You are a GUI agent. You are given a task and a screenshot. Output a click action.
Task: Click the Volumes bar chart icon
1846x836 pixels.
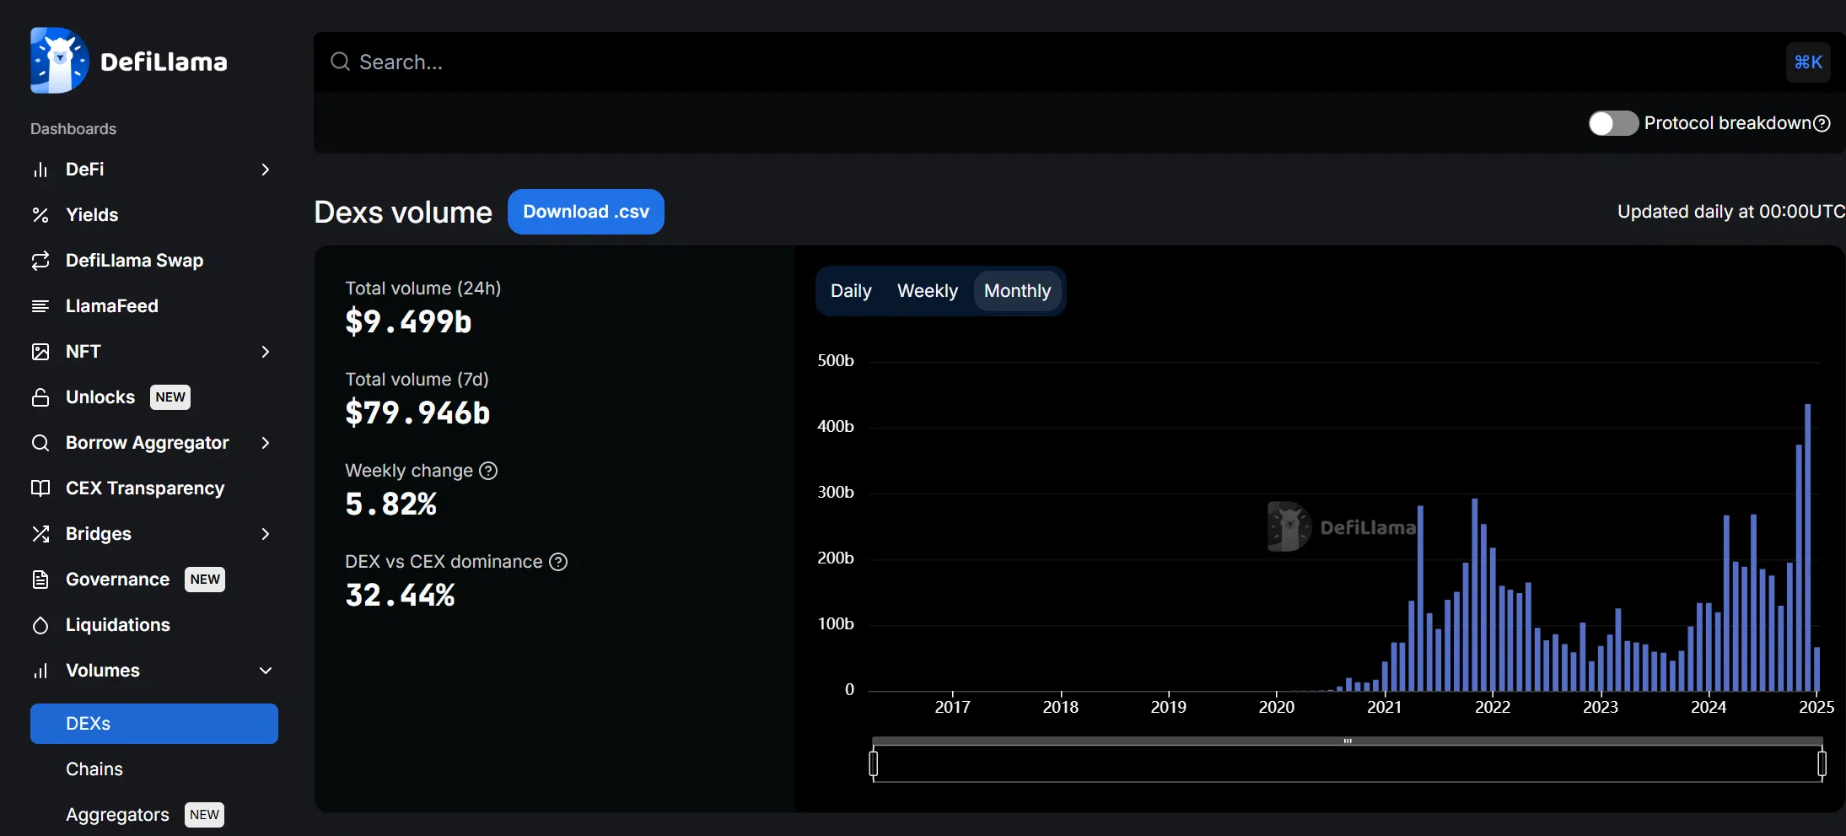coord(40,671)
